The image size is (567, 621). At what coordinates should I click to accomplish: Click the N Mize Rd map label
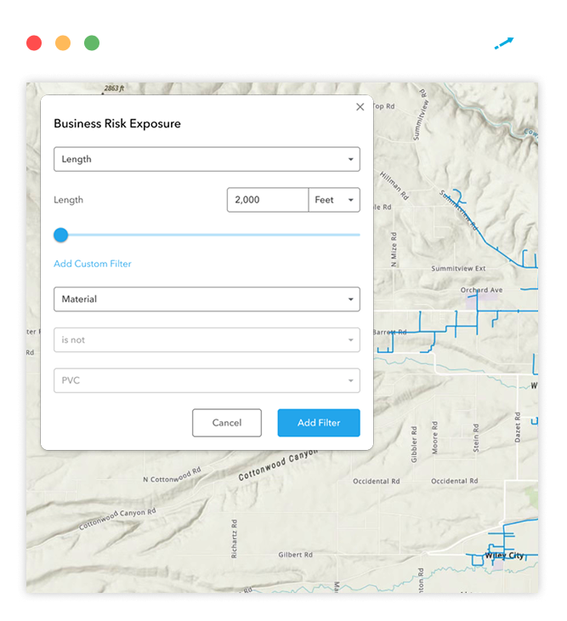click(394, 249)
